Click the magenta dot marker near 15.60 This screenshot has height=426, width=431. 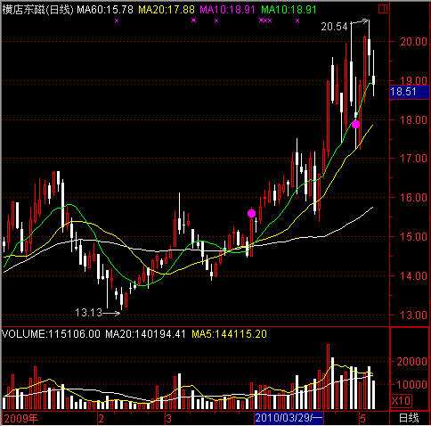click(251, 213)
